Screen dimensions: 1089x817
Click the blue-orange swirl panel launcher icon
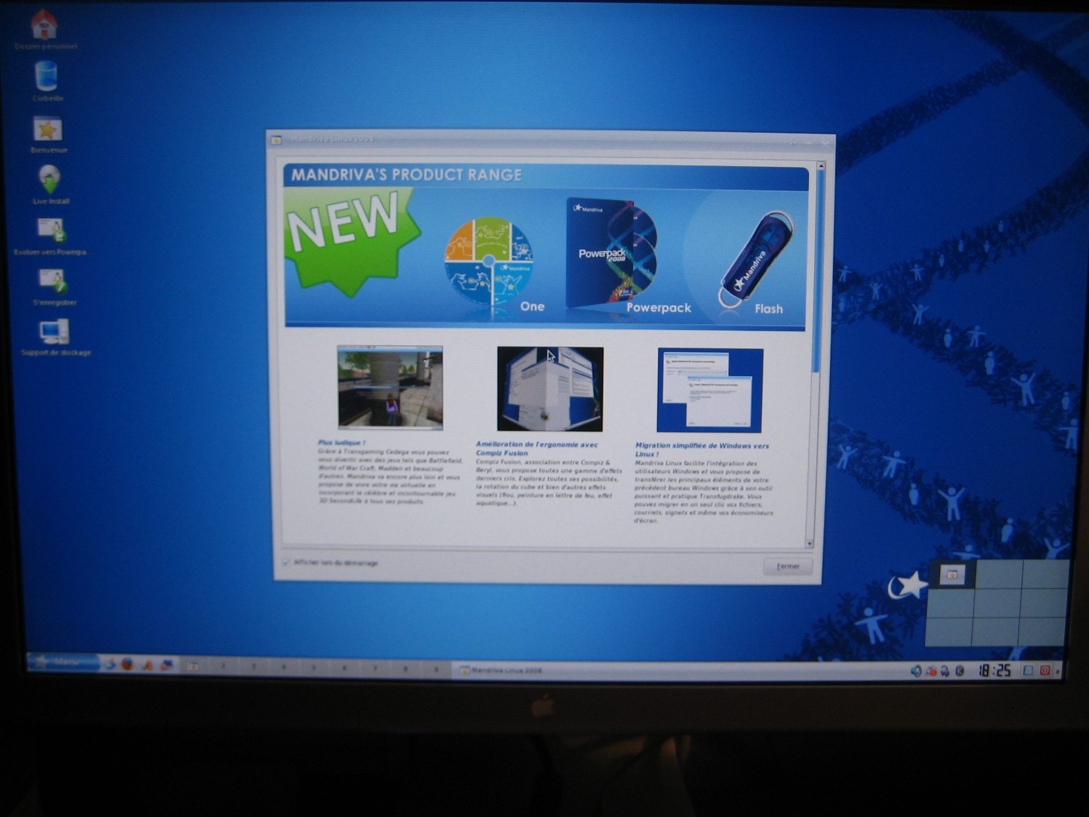(110, 664)
